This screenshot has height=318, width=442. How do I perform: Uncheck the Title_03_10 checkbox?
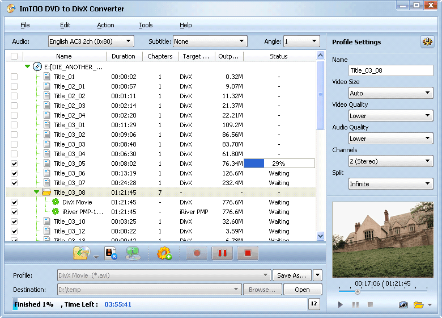(14, 221)
